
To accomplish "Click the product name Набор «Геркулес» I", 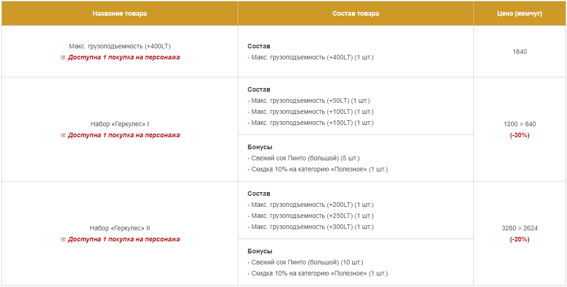I will point(120,124).
